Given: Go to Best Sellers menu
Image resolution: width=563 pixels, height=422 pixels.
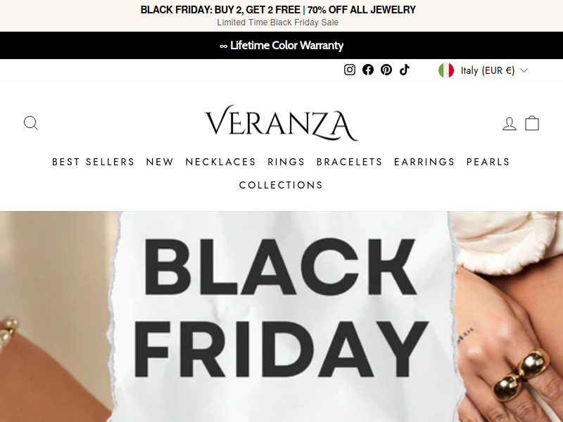Looking at the screenshot, I should click(94, 162).
